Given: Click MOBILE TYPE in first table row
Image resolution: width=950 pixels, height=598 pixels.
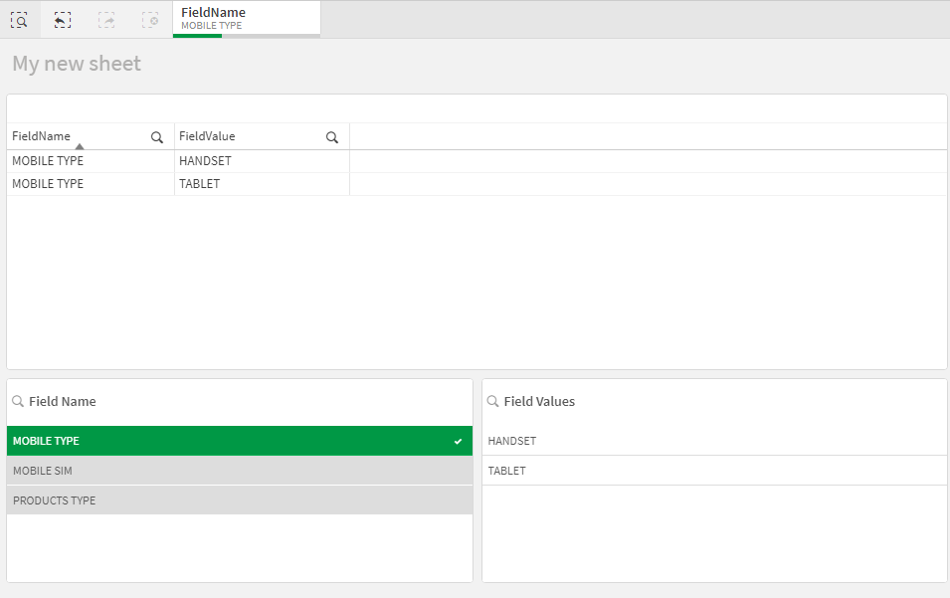Looking at the screenshot, I should [x=48, y=160].
